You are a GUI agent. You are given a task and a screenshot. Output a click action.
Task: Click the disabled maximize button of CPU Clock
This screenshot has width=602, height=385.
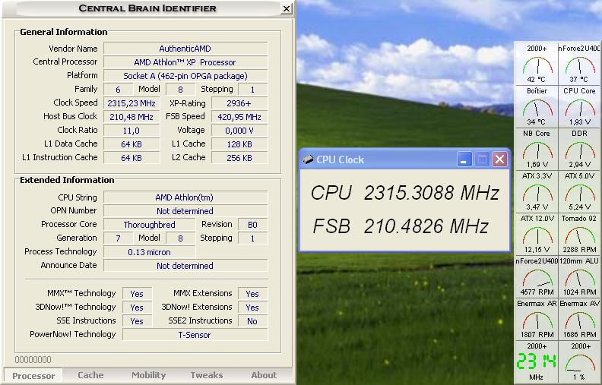pos(482,159)
